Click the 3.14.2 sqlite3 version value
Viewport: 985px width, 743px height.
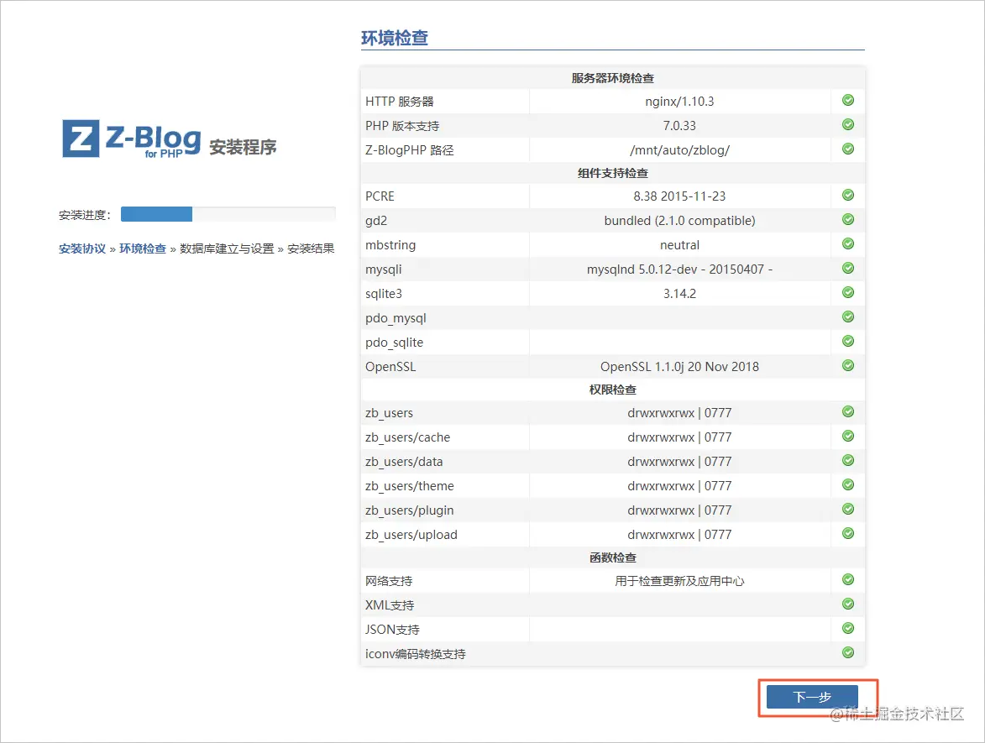679,293
